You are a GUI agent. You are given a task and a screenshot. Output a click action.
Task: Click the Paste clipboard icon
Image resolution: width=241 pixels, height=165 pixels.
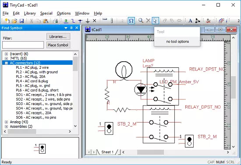[x=46, y=21]
